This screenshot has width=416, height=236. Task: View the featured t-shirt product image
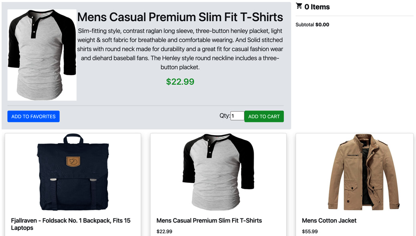tap(42, 54)
